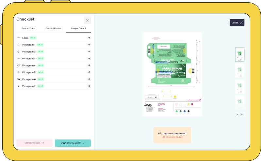
Task: Click the OK badge next to Pictogram 3
Action: click(x=41, y=58)
